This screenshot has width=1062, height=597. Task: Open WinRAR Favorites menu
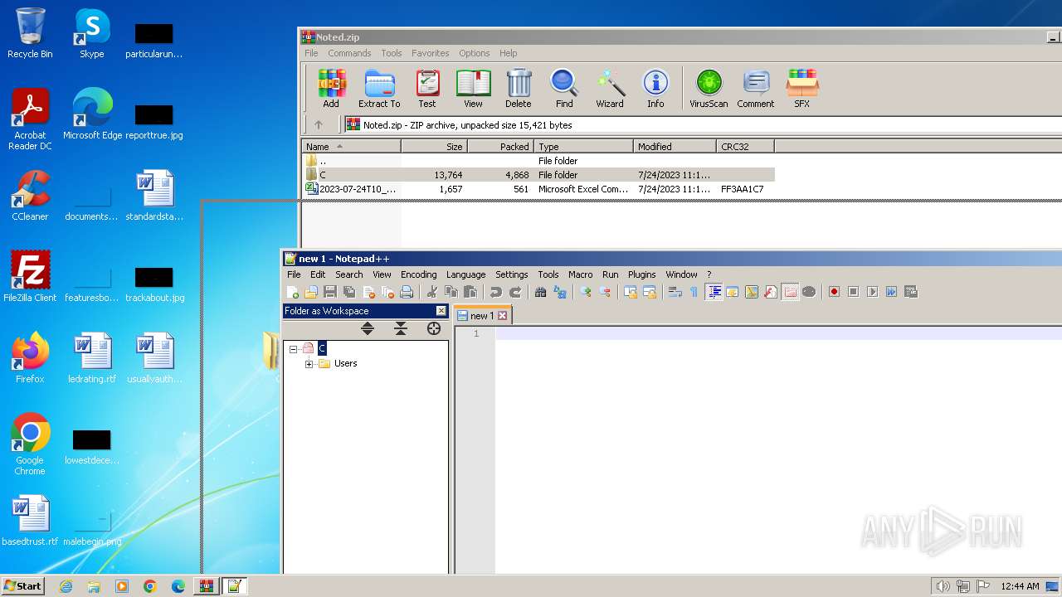[430, 53]
